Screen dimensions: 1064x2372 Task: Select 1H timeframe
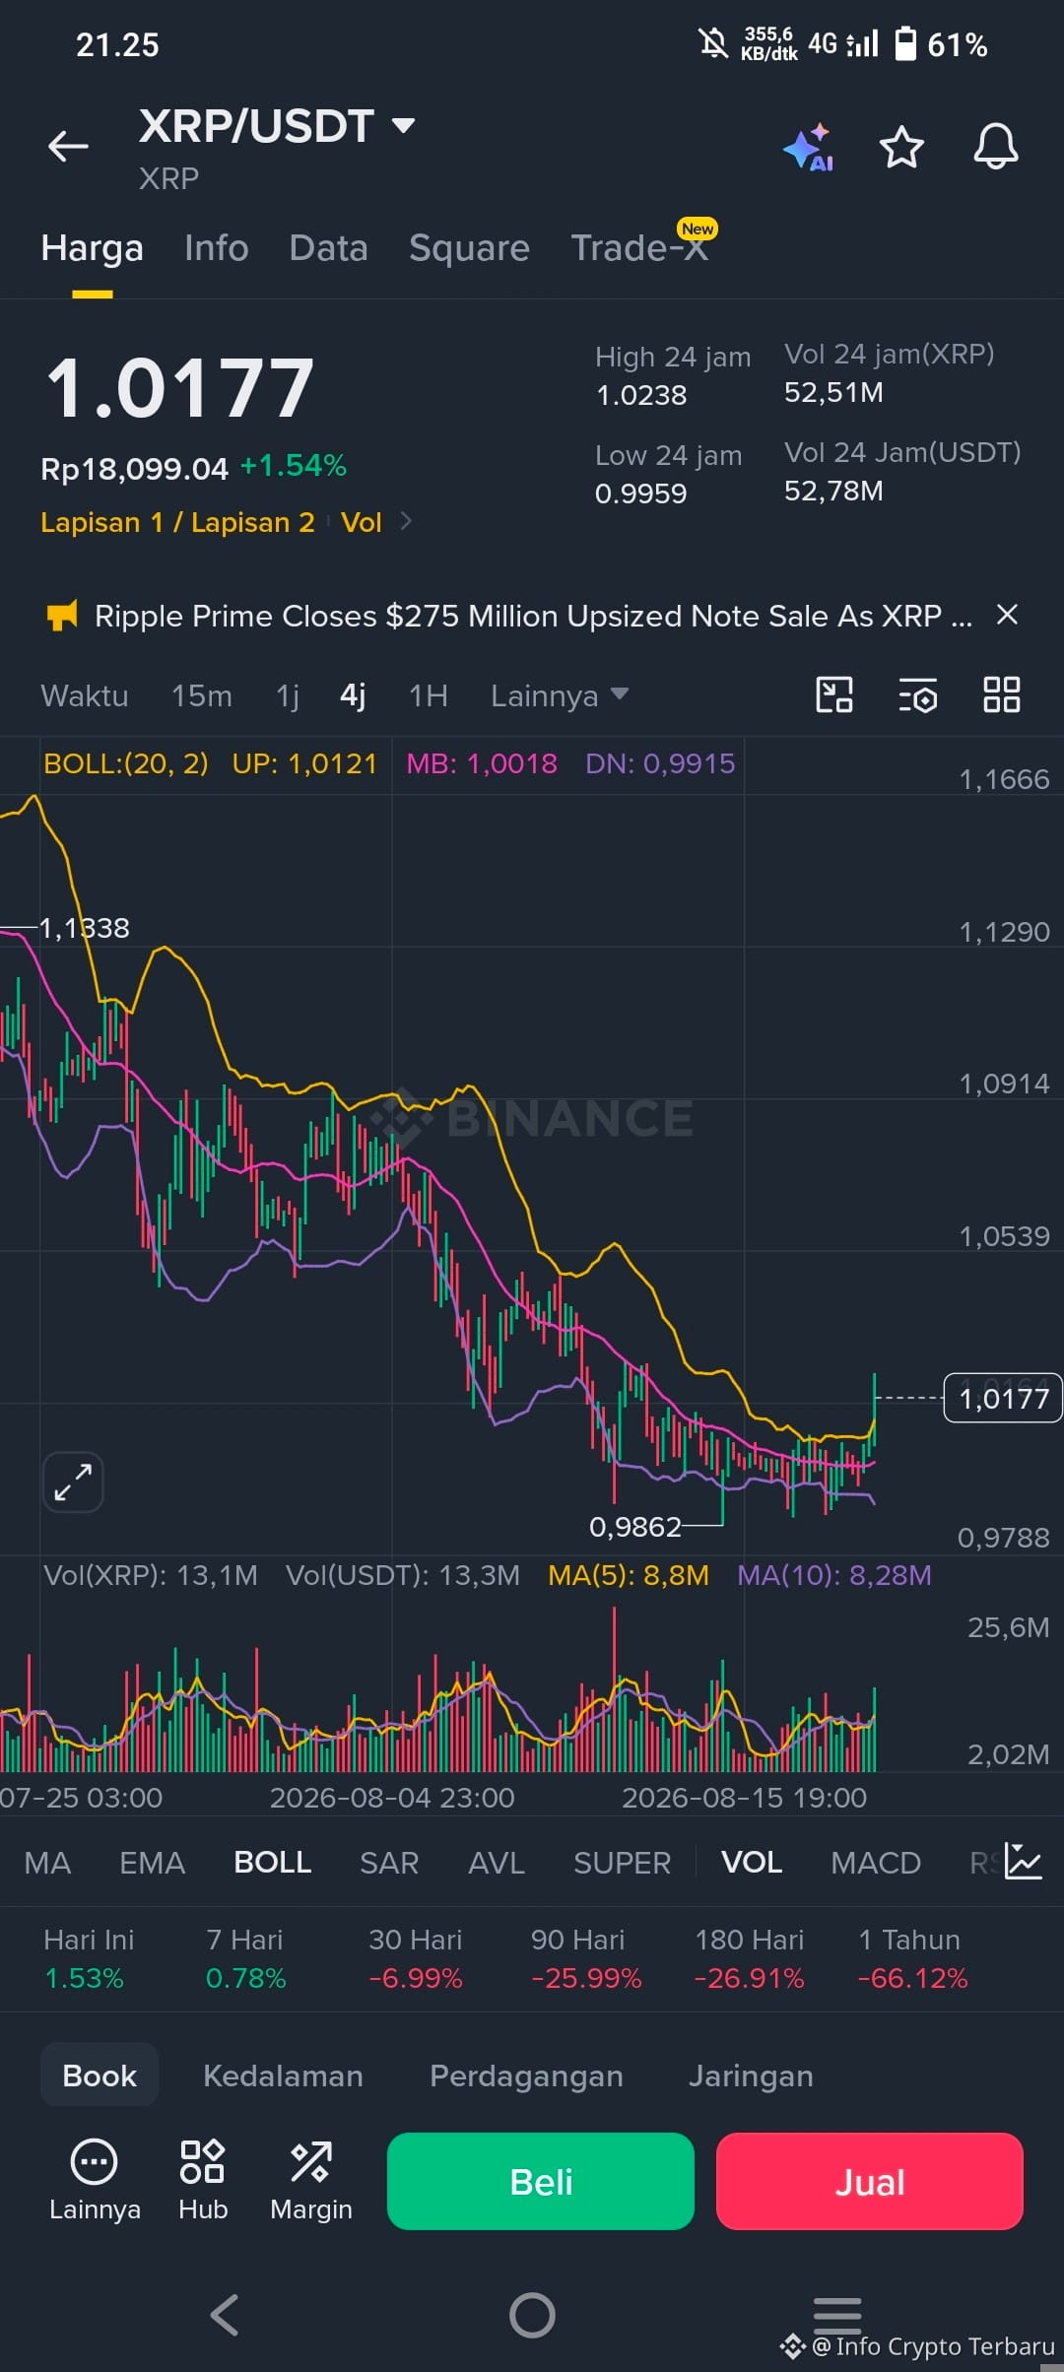point(429,695)
